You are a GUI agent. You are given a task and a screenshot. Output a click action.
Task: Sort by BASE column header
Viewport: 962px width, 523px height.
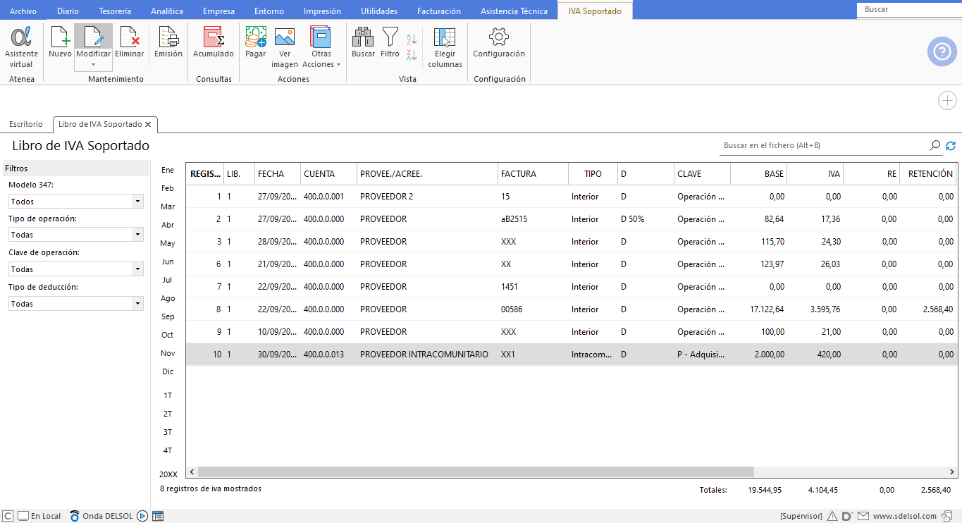758,174
